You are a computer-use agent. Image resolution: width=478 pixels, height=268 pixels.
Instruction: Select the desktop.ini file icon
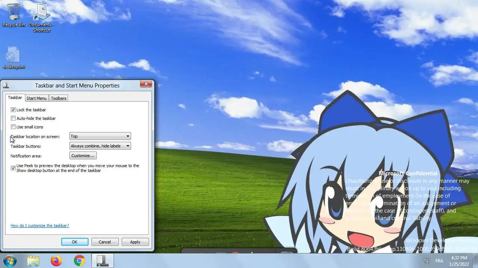click(x=14, y=58)
